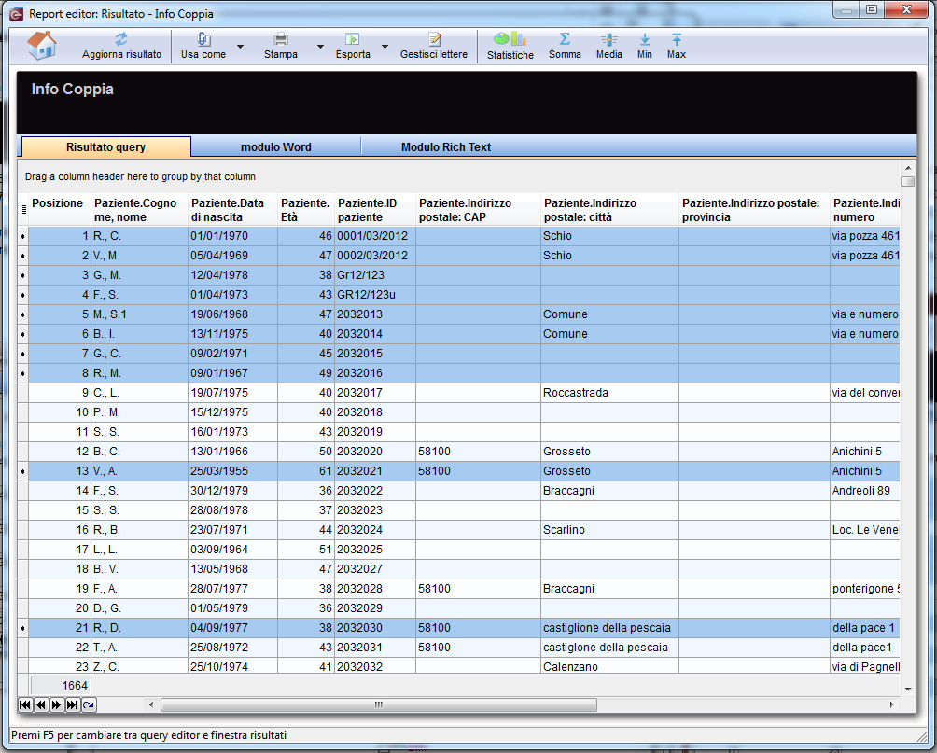
Task: Click the Somma sigma icon
Action: [x=565, y=39]
